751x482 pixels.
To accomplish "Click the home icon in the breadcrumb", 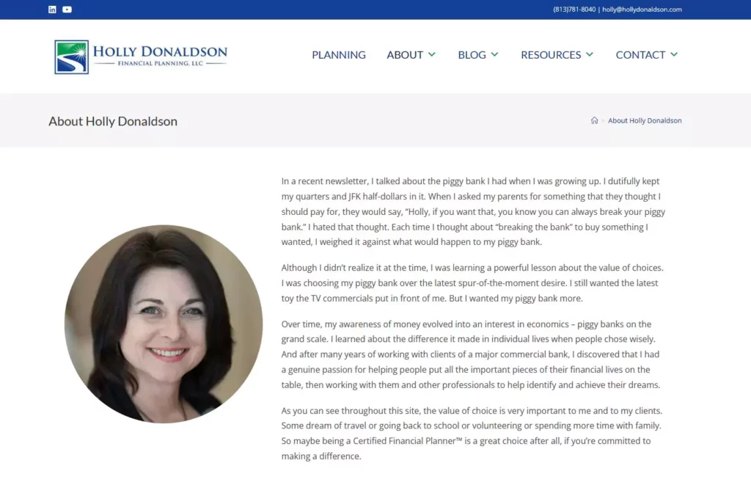I will point(594,120).
